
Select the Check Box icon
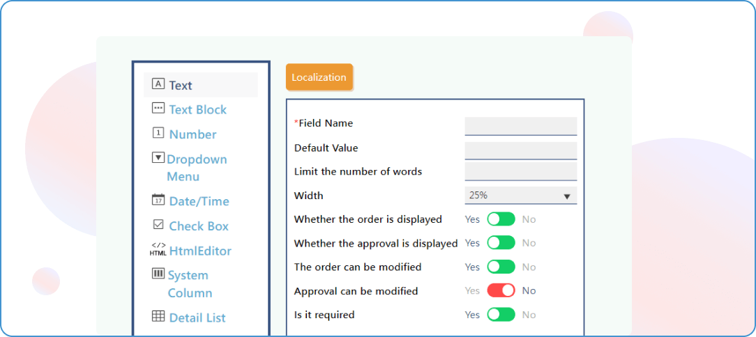[x=158, y=225]
